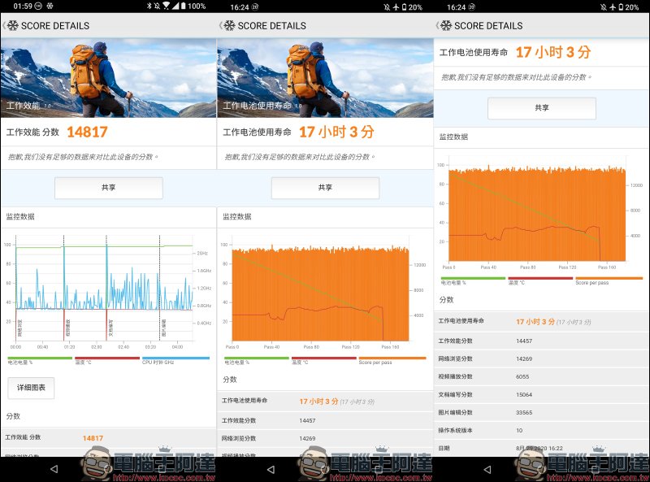Tap the Wi-Fi status icon on the 01:59 screen
The height and width of the screenshot is (482, 650).
[167, 7]
